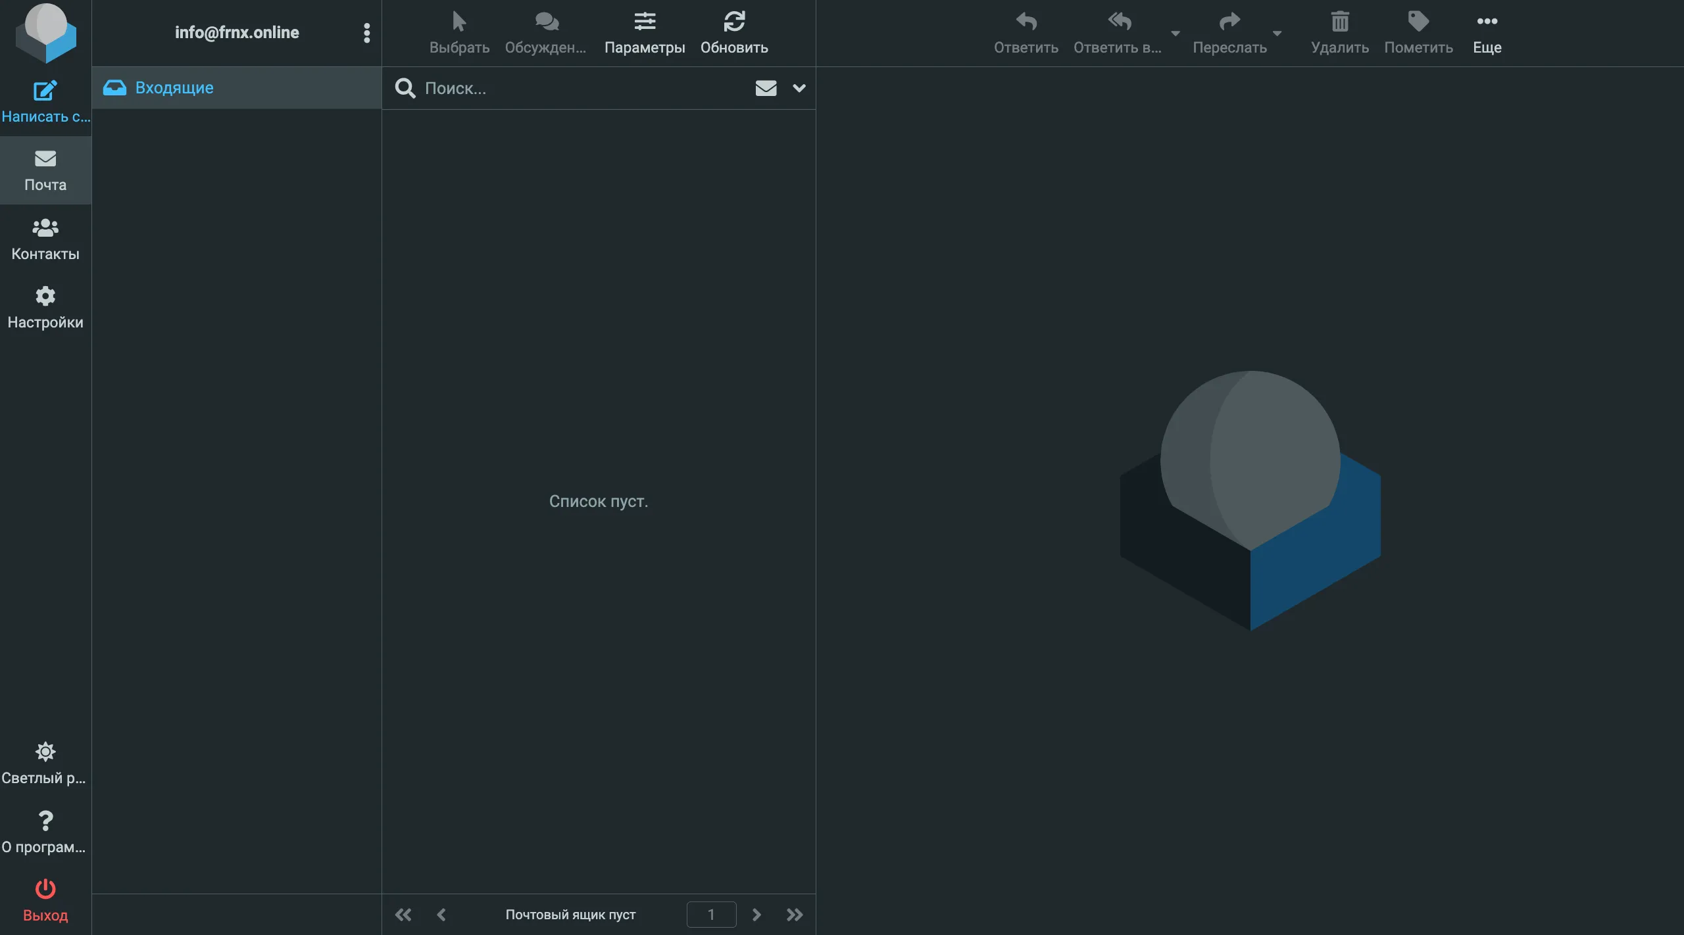Click the Удалить trash icon
Image resolution: width=1684 pixels, height=935 pixels.
coord(1339,22)
